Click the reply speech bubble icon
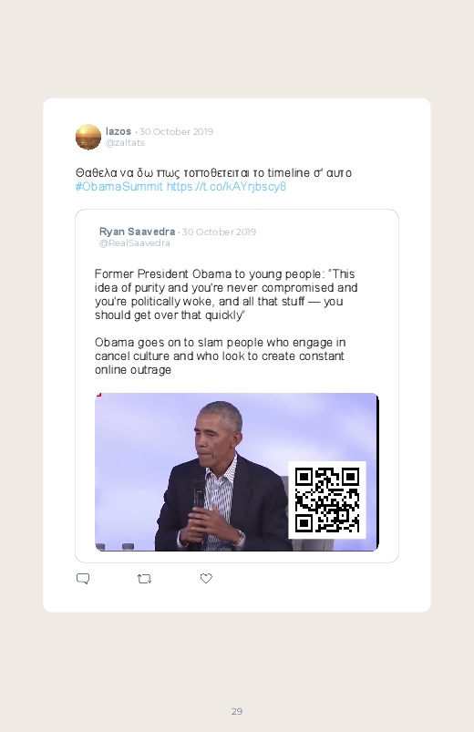The height and width of the screenshot is (732, 474). point(83,579)
